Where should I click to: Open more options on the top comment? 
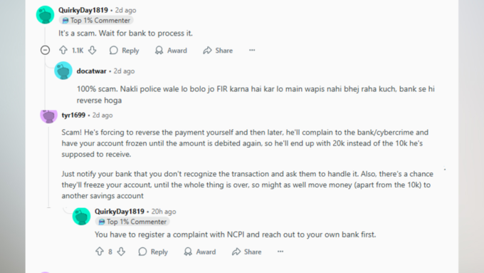(252, 50)
